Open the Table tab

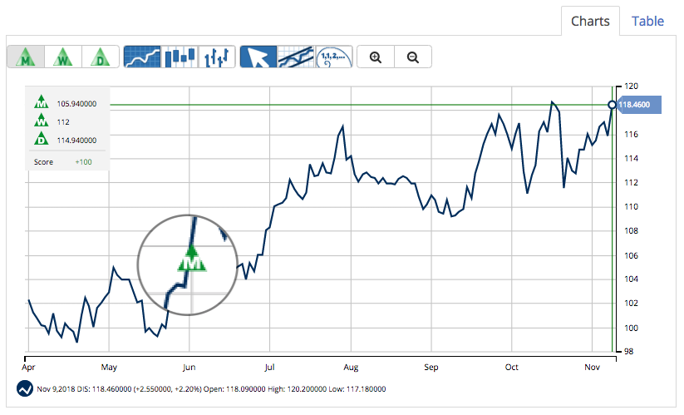647,21
